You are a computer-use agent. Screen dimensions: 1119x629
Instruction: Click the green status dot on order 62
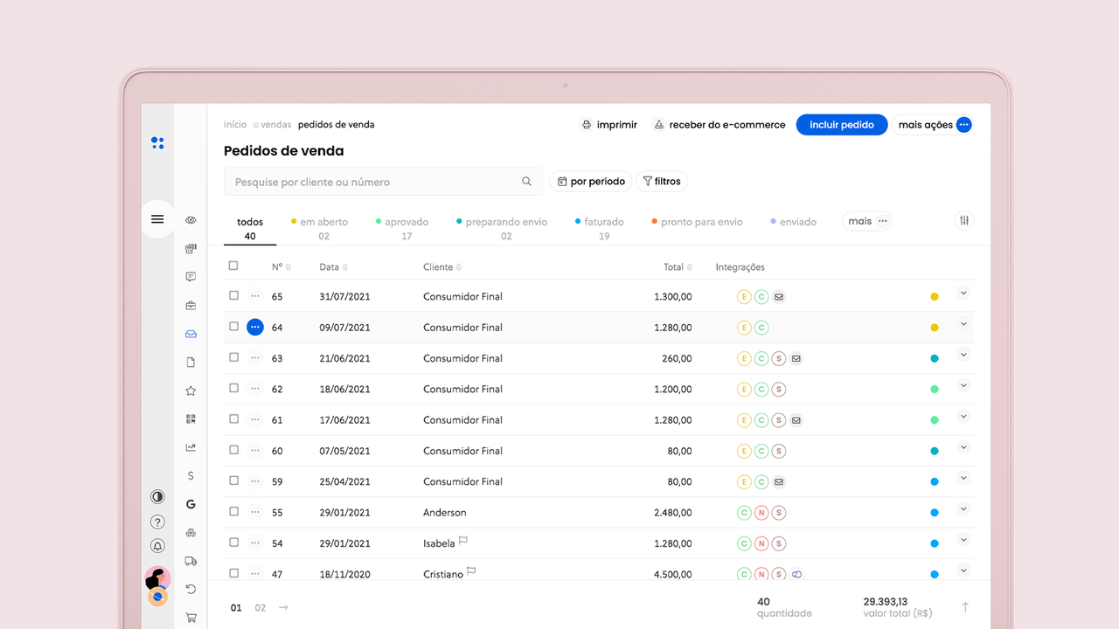pyautogui.click(x=935, y=390)
